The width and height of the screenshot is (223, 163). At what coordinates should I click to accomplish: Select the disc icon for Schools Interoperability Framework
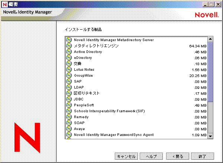click(x=69, y=111)
